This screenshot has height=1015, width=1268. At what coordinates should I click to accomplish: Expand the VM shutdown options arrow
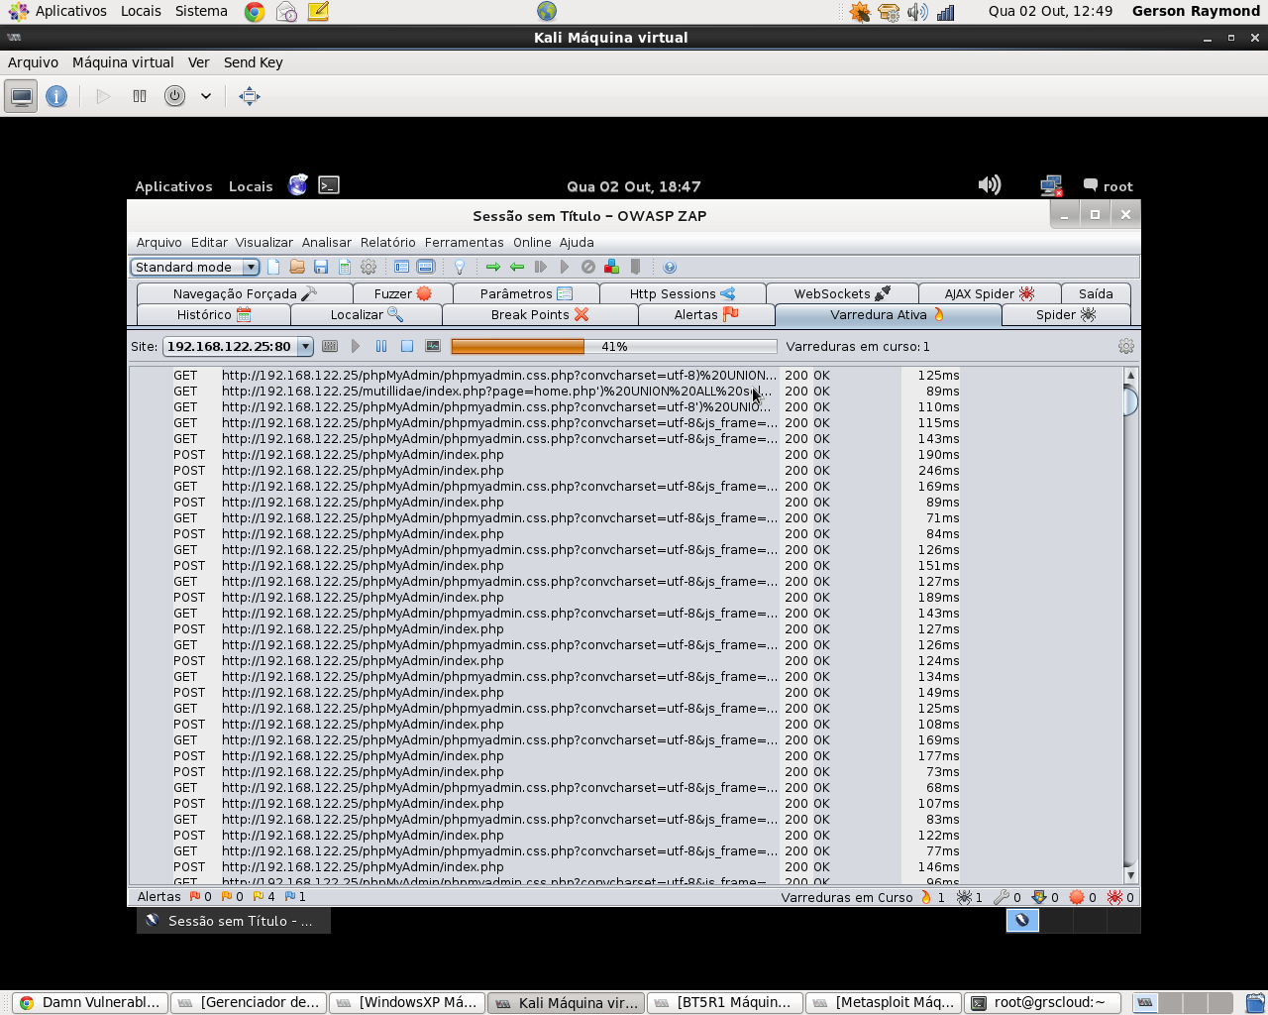pos(206,96)
